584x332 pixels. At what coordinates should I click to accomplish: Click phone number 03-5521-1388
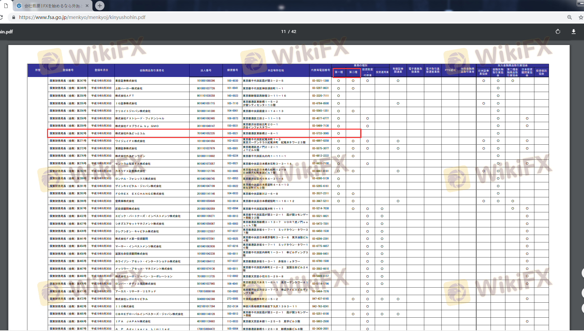pos(320,81)
